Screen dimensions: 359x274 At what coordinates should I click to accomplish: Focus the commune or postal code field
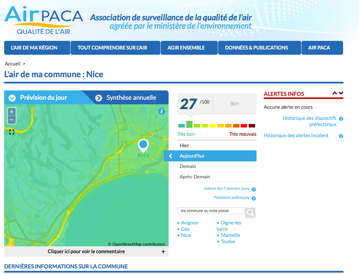click(x=210, y=211)
